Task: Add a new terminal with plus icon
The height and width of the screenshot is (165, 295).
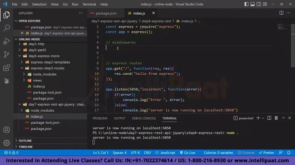Action: pyautogui.click(x=258, y=118)
